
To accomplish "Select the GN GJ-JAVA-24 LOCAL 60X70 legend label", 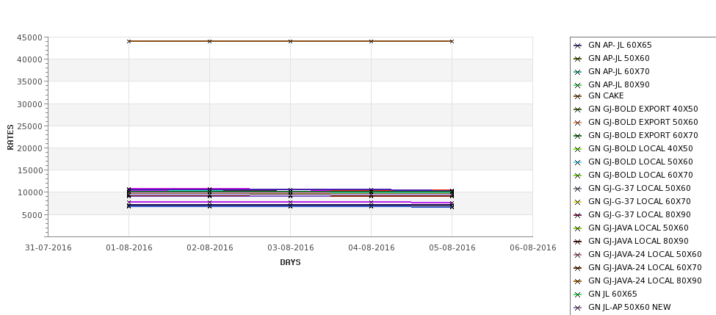I will click(x=645, y=268).
